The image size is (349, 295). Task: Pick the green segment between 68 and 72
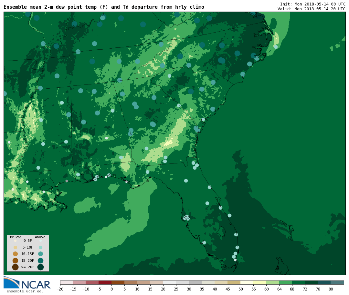[299, 282]
